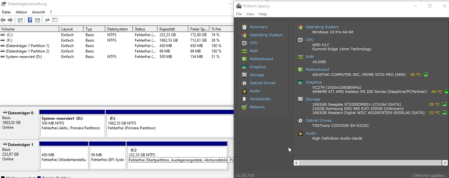This screenshot has width=449, height=178.
Task: Select the (C:) 232,33 GB partition block
Action: (177, 155)
